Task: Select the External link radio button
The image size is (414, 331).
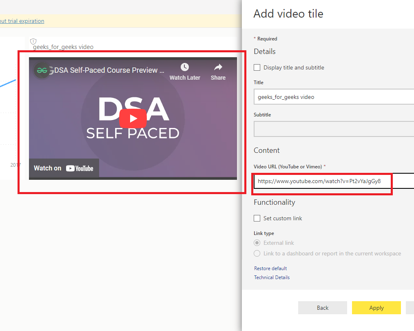Action: click(257, 243)
